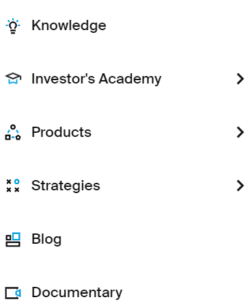
Task: Select the blue circle in the Strategies icon
Action: [x=17, y=181]
